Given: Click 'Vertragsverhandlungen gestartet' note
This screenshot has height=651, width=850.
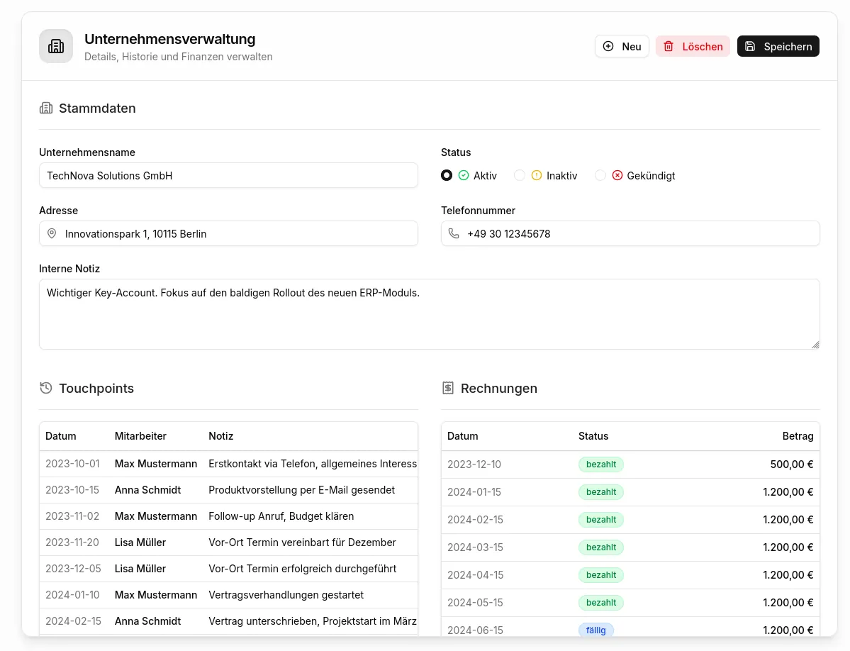Looking at the screenshot, I should click(x=286, y=595).
